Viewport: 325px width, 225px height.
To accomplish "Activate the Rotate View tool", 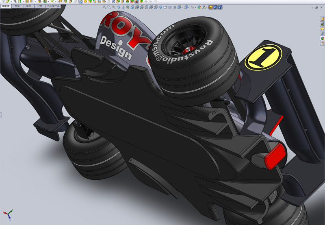I will (118, 7).
